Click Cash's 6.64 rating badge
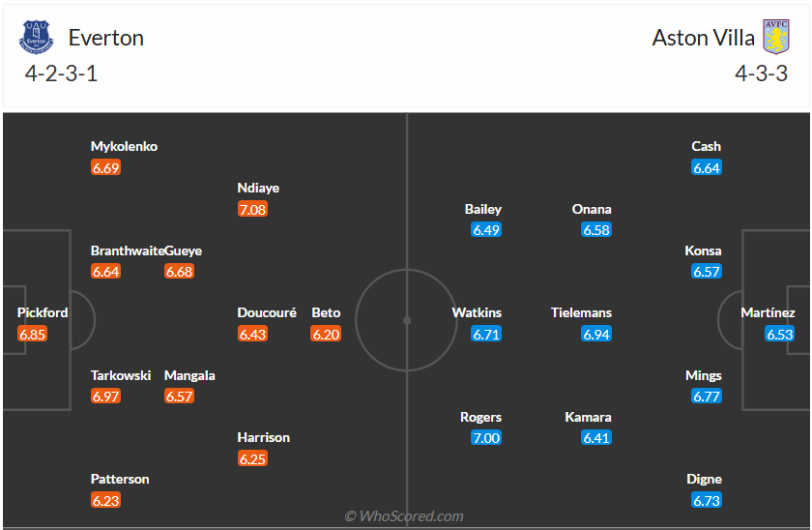The image size is (812, 530). click(707, 167)
